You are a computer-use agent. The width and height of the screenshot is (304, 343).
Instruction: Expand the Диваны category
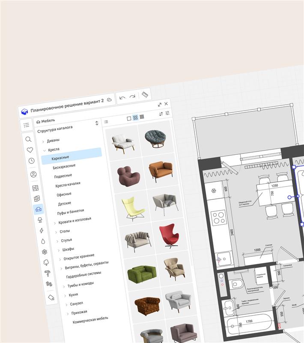43,141
